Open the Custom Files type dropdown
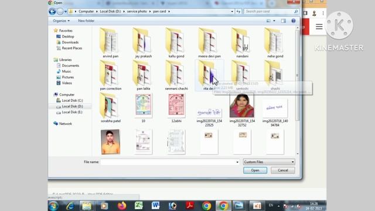Viewport: 375px width, 211px height. click(x=269, y=162)
